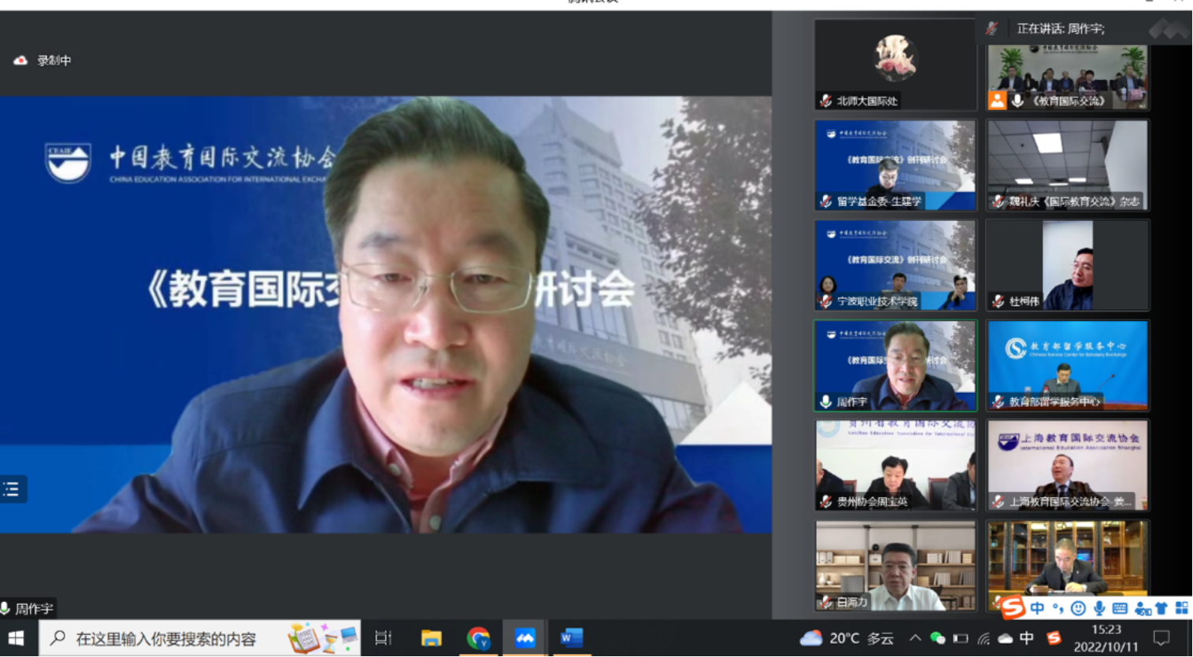Open the notification center in taskbar

pos(1162,638)
